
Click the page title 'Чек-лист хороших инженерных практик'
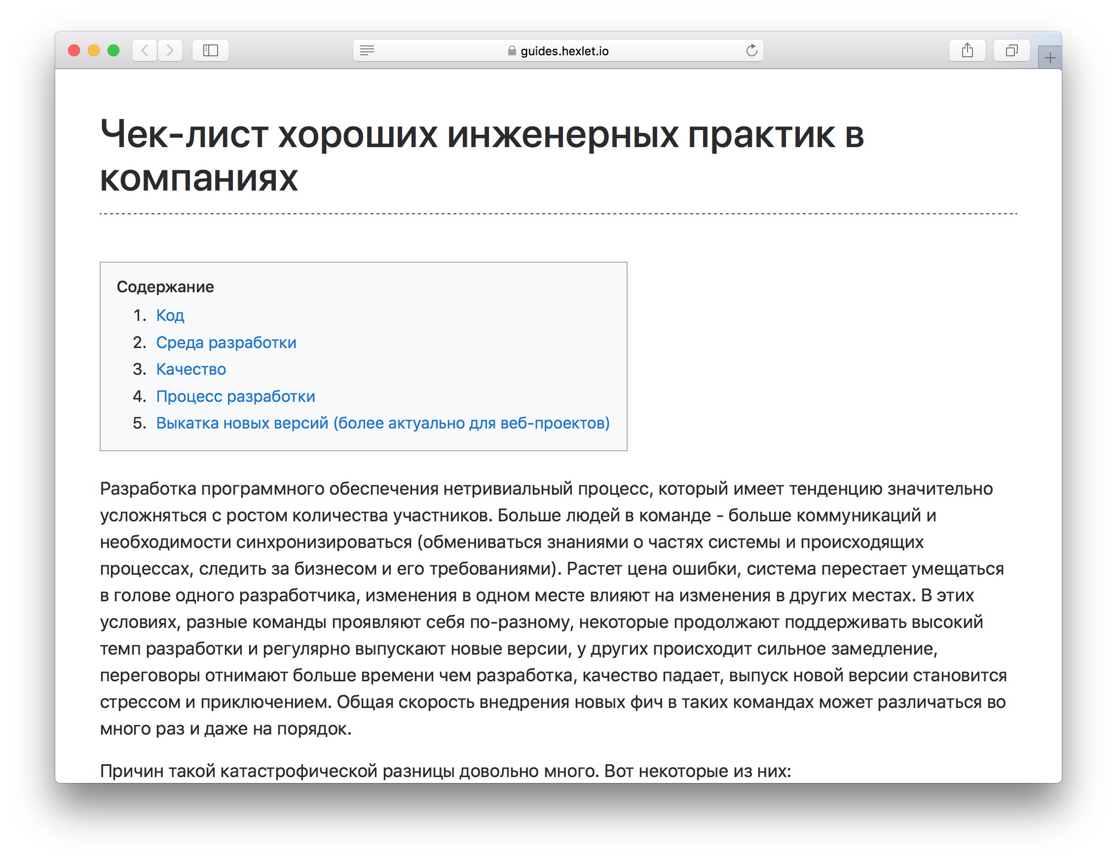pos(482,156)
